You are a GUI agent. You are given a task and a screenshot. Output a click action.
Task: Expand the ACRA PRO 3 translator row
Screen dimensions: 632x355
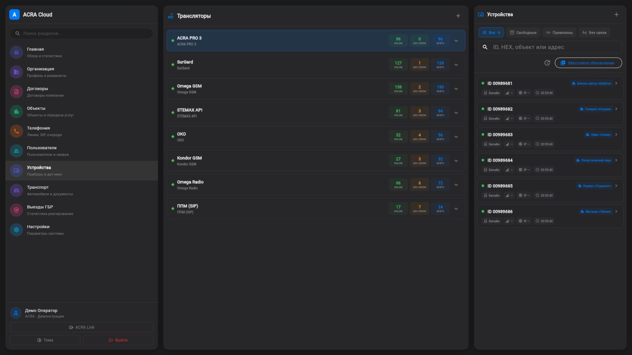(456, 41)
